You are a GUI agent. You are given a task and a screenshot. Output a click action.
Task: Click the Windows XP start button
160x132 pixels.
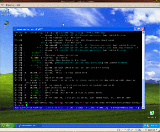coord(8,126)
